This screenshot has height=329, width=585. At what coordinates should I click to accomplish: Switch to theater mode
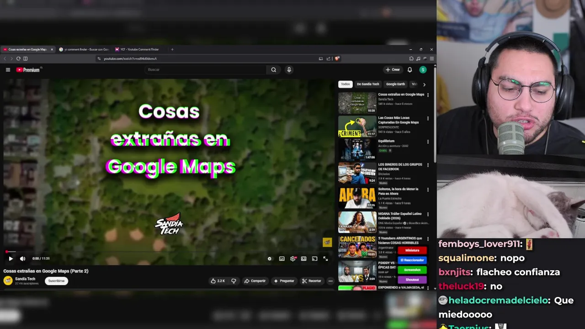click(303, 259)
